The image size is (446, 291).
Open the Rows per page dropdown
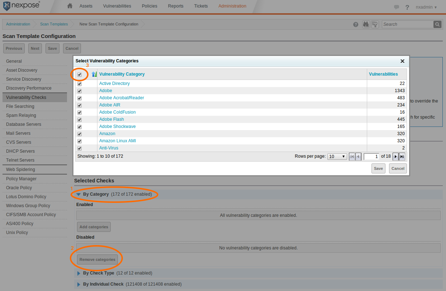point(337,157)
